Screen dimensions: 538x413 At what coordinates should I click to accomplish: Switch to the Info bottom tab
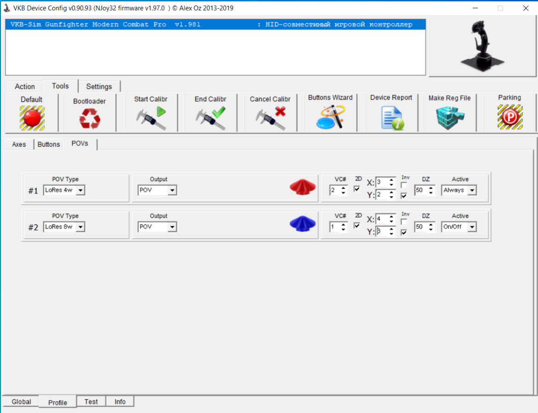pyautogui.click(x=120, y=402)
